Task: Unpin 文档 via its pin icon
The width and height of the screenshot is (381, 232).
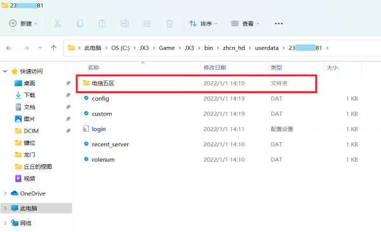Action: [68, 107]
